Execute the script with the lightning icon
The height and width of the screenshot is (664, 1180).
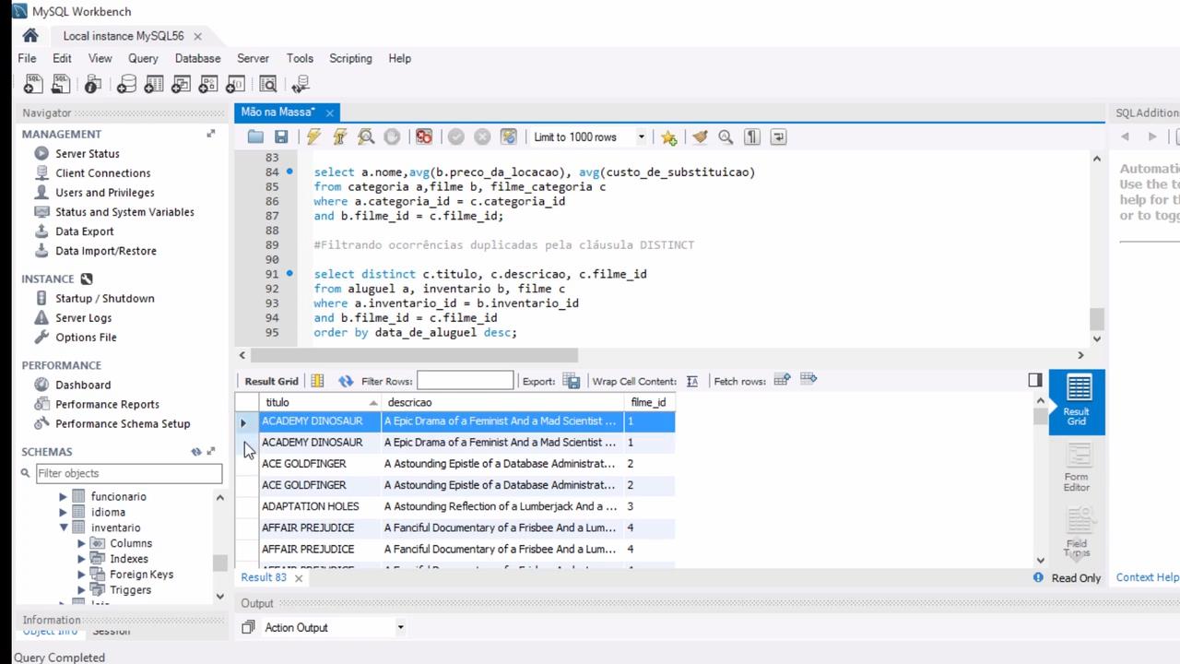[313, 136]
